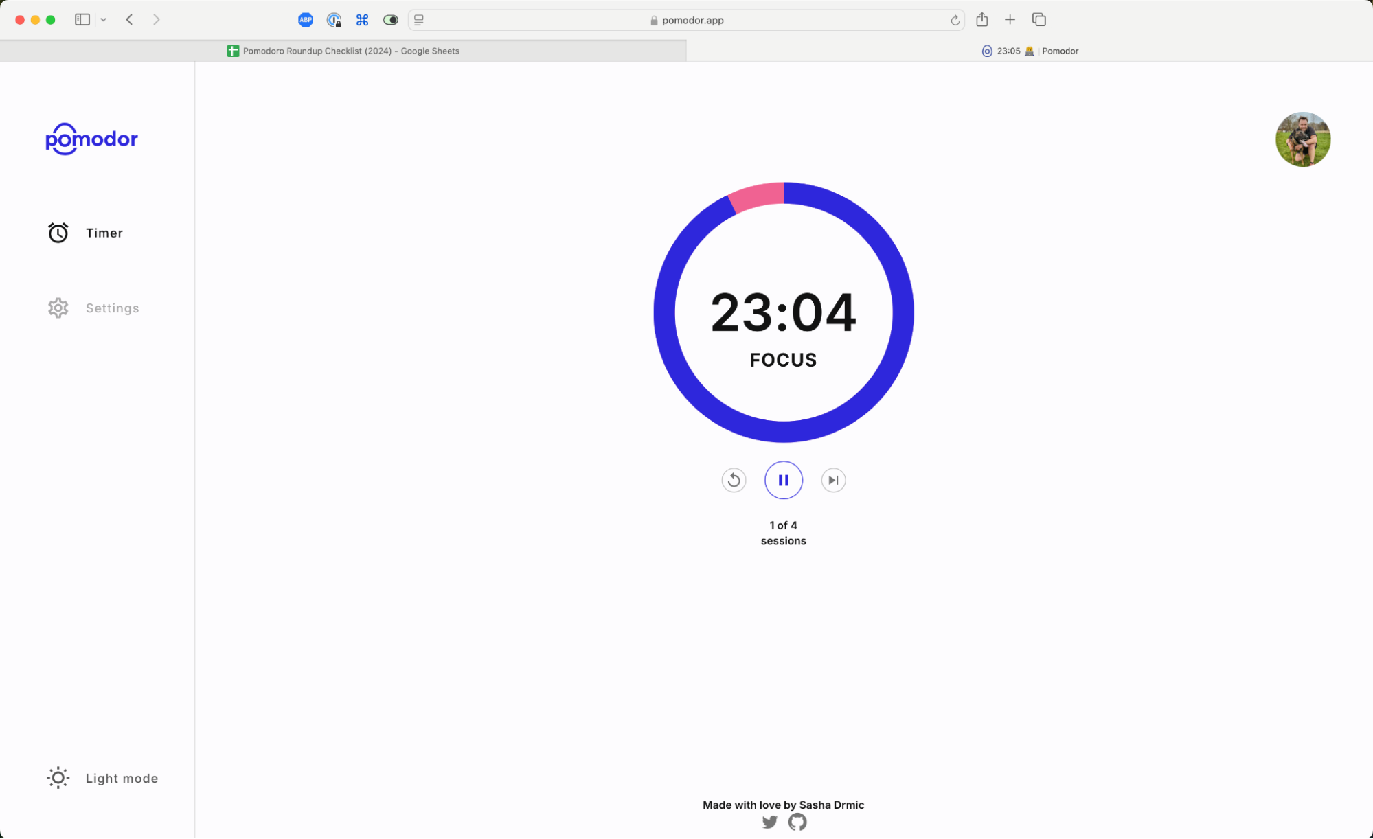Click the FOCUS label under the timer

pos(783,360)
